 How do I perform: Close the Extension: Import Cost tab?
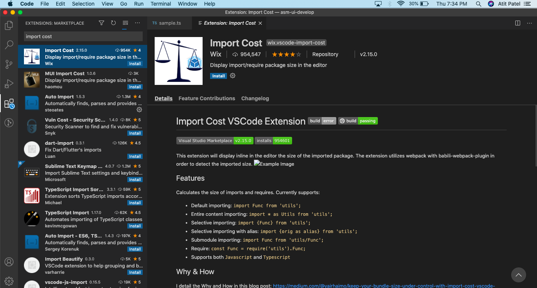coord(260,23)
